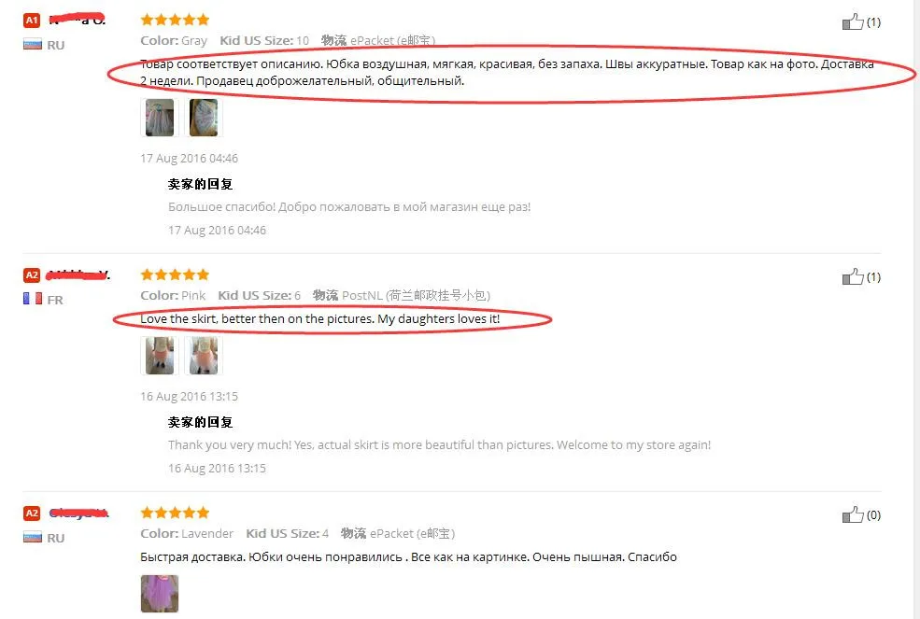The width and height of the screenshot is (920, 619).
Task: Click thumbs-up on the Gray skirt review
Action: [853, 21]
